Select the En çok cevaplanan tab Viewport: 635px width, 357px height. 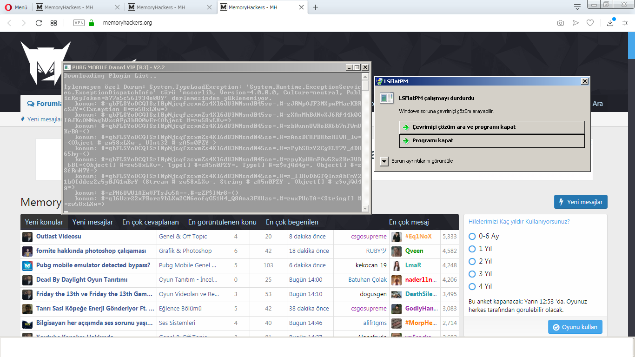151,222
